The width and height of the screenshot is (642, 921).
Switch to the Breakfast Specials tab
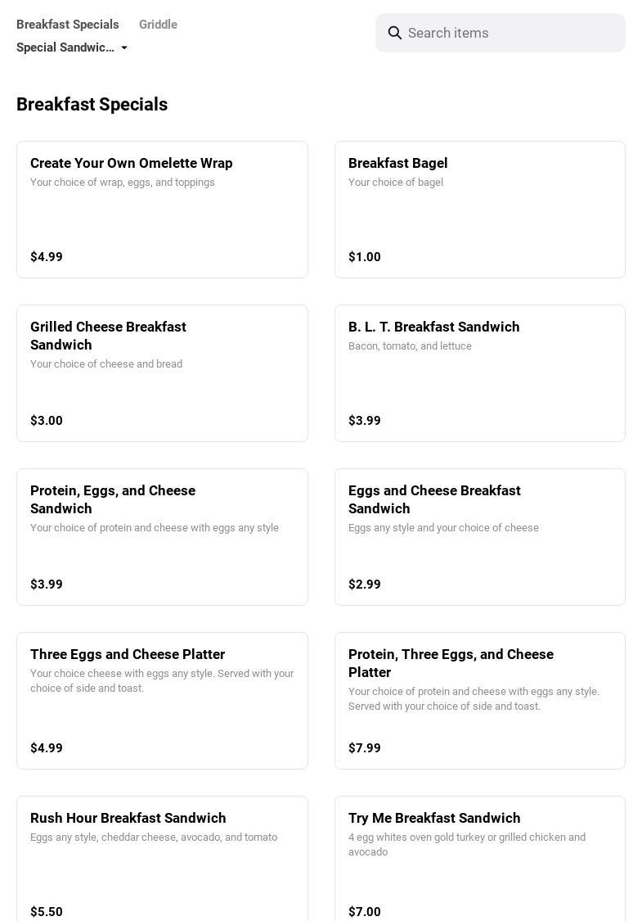[x=68, y=25]
